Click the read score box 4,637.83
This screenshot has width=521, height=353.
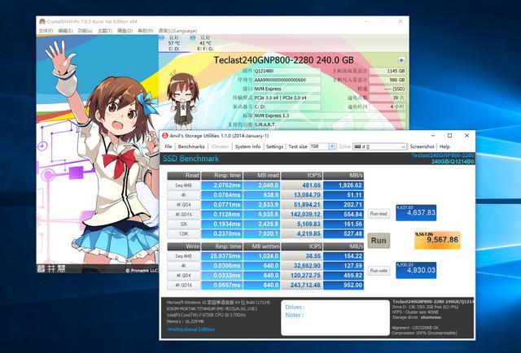(416, 212)
